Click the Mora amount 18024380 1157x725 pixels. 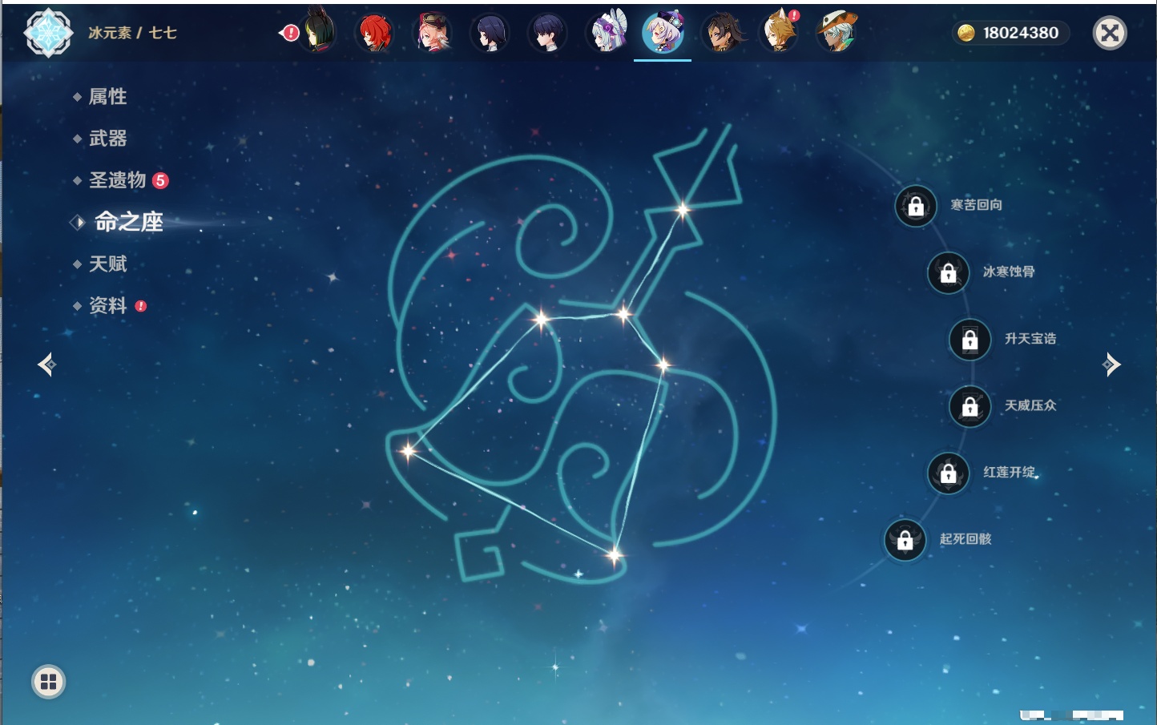click(1021, 33)
